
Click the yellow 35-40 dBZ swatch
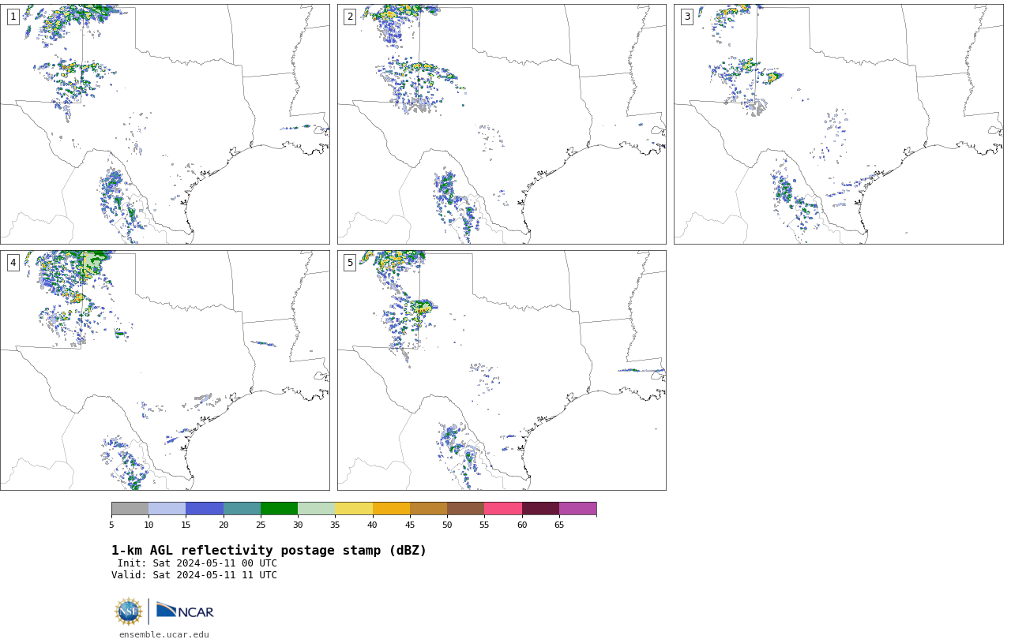(x=354, y=508)
